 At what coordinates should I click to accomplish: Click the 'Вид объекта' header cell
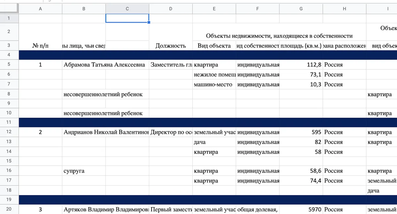[214, 46]
